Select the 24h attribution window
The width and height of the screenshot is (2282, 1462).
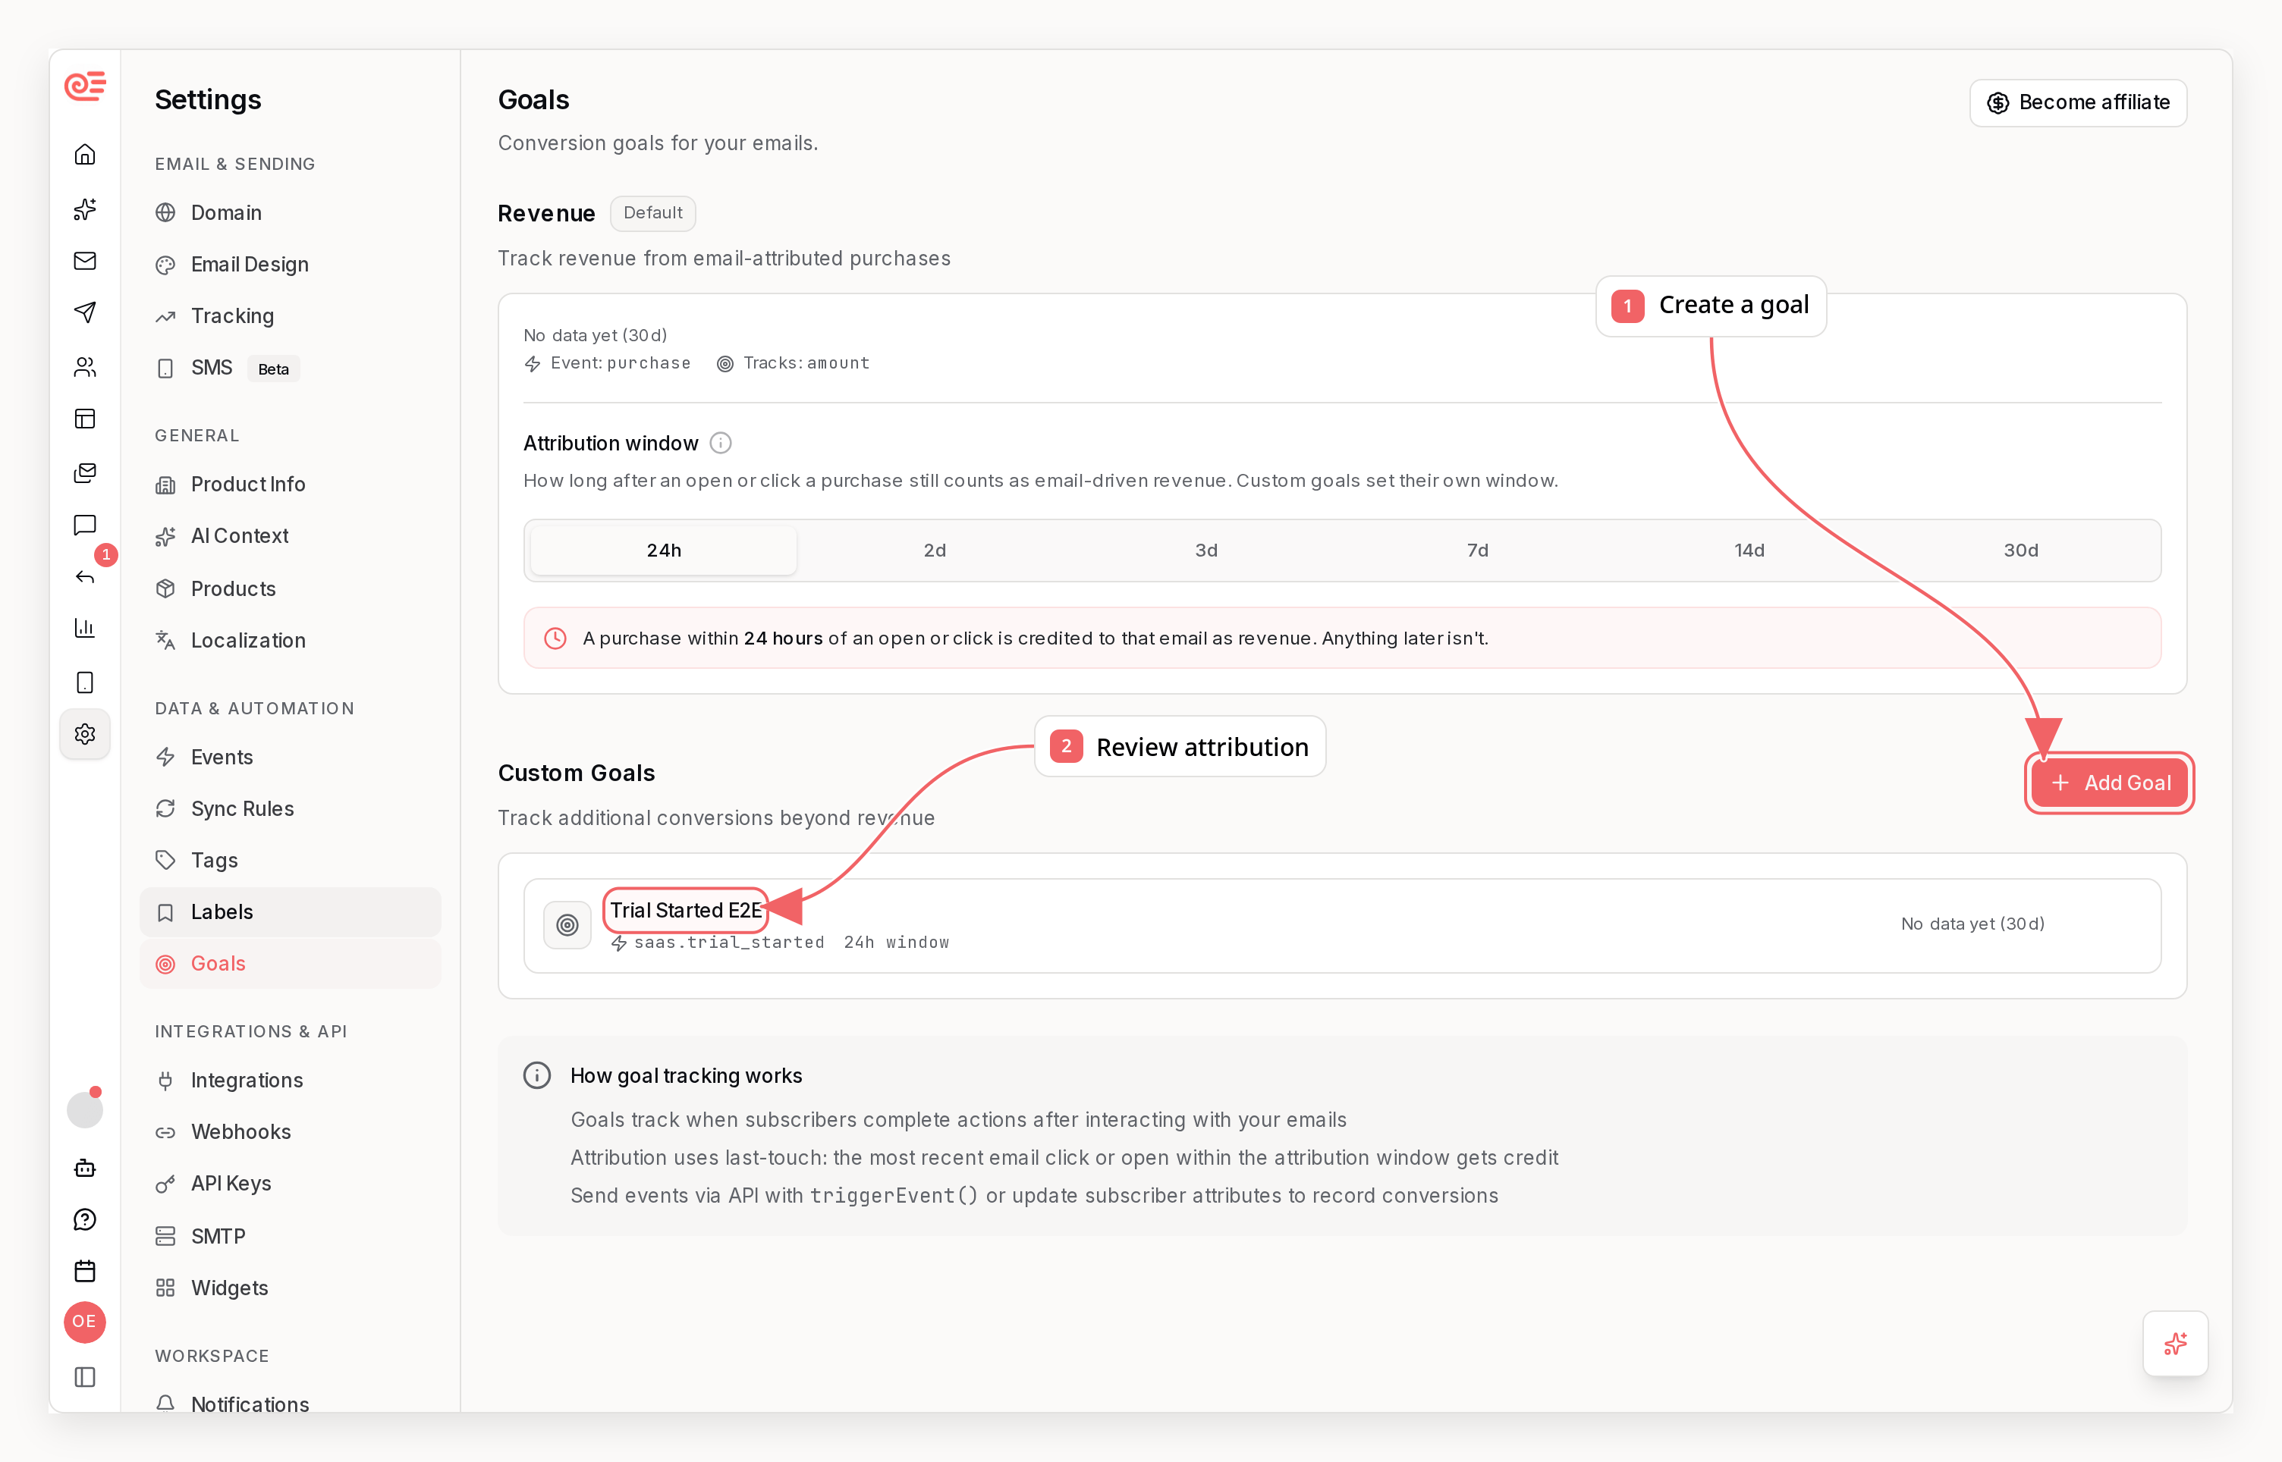pyautogui.click(x=664, y=551)
